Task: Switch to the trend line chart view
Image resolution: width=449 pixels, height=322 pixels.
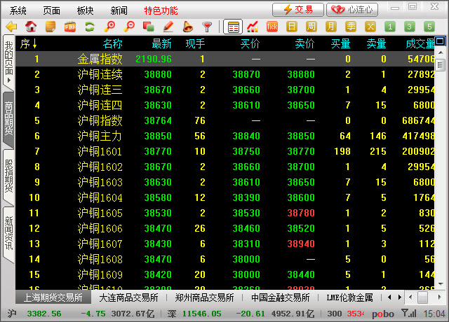Action: (x=253, y=27)
